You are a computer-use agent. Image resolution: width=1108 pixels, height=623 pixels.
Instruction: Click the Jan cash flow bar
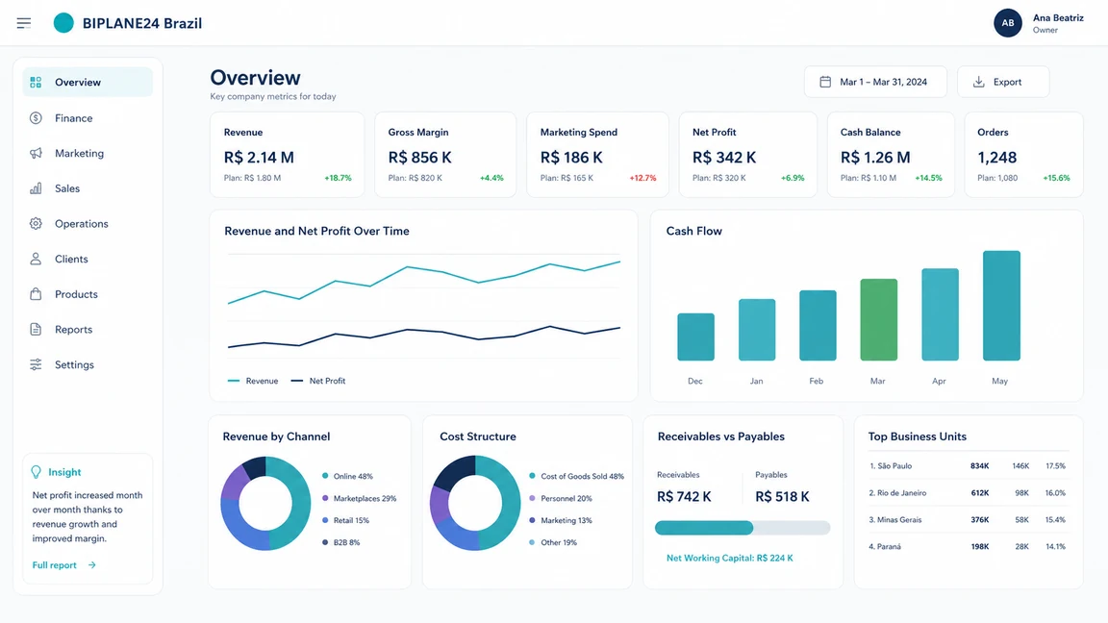[x=757, y=330]
